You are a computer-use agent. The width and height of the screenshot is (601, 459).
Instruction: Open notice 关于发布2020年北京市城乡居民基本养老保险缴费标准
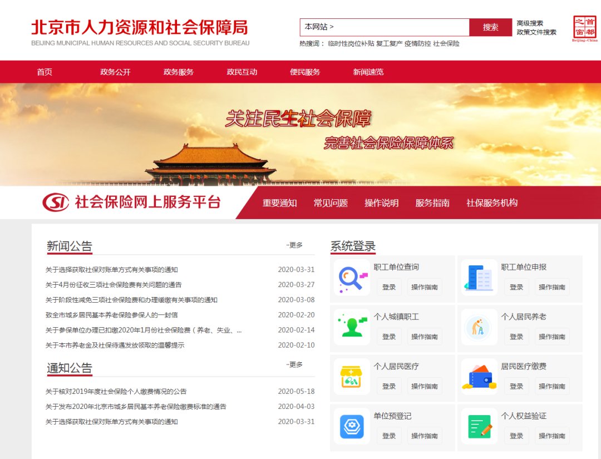coord(136,407)
